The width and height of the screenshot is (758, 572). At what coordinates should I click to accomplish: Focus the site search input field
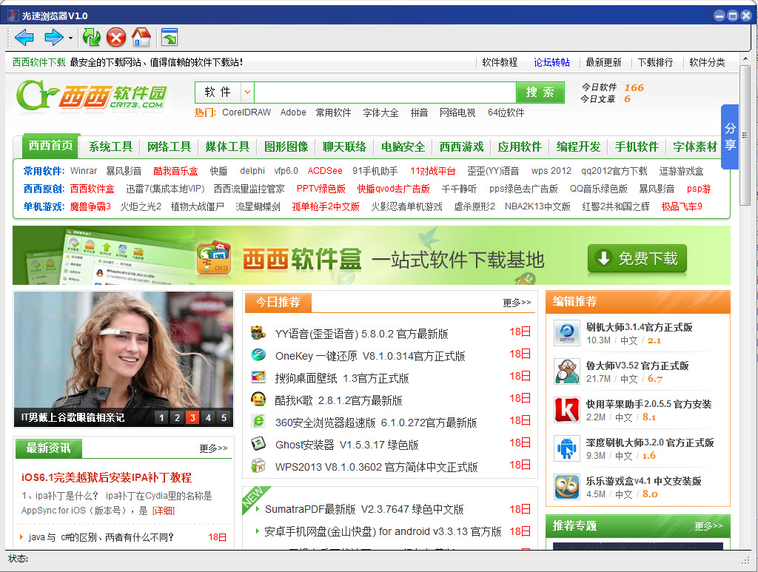[x=385, y=92]
